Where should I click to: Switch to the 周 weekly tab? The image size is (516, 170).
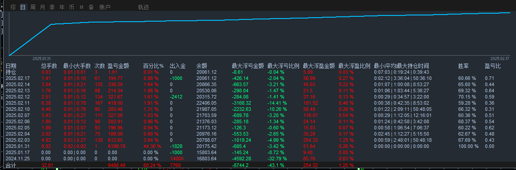pyautogui.click(x=32, y=7)
